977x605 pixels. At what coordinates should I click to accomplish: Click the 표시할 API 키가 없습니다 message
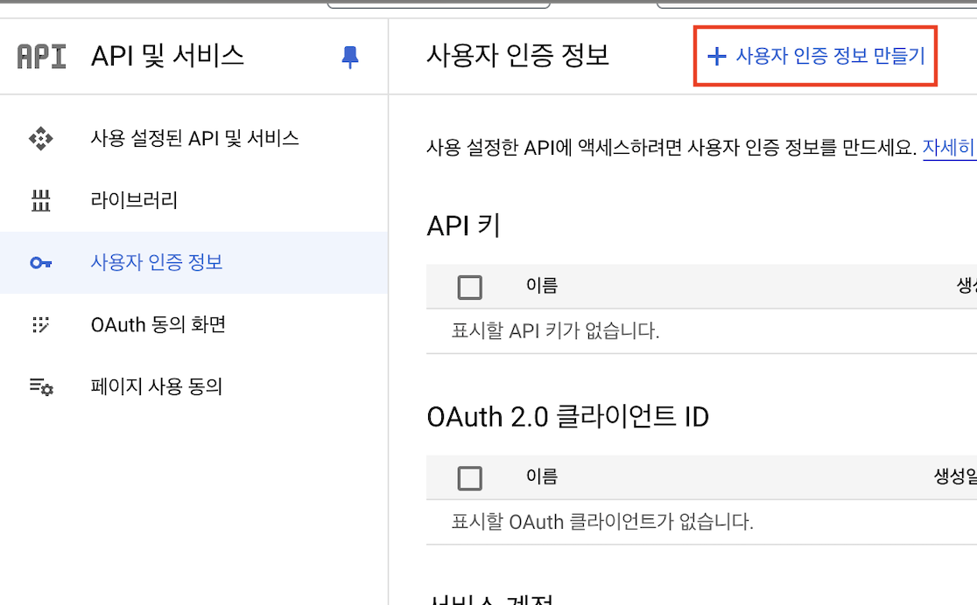(x=555, y=330)
